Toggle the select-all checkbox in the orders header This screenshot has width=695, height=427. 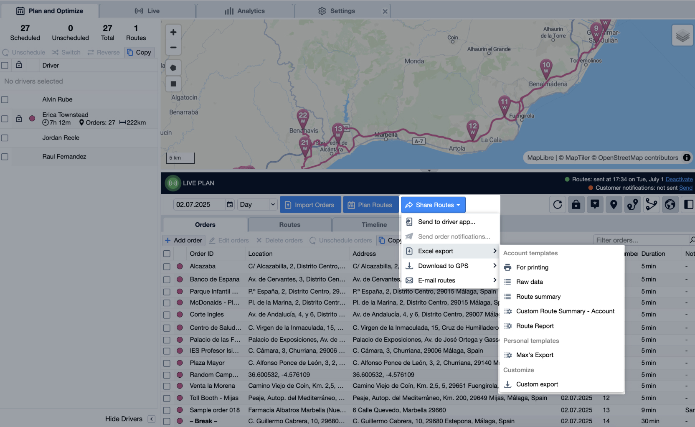click(167, 254)
